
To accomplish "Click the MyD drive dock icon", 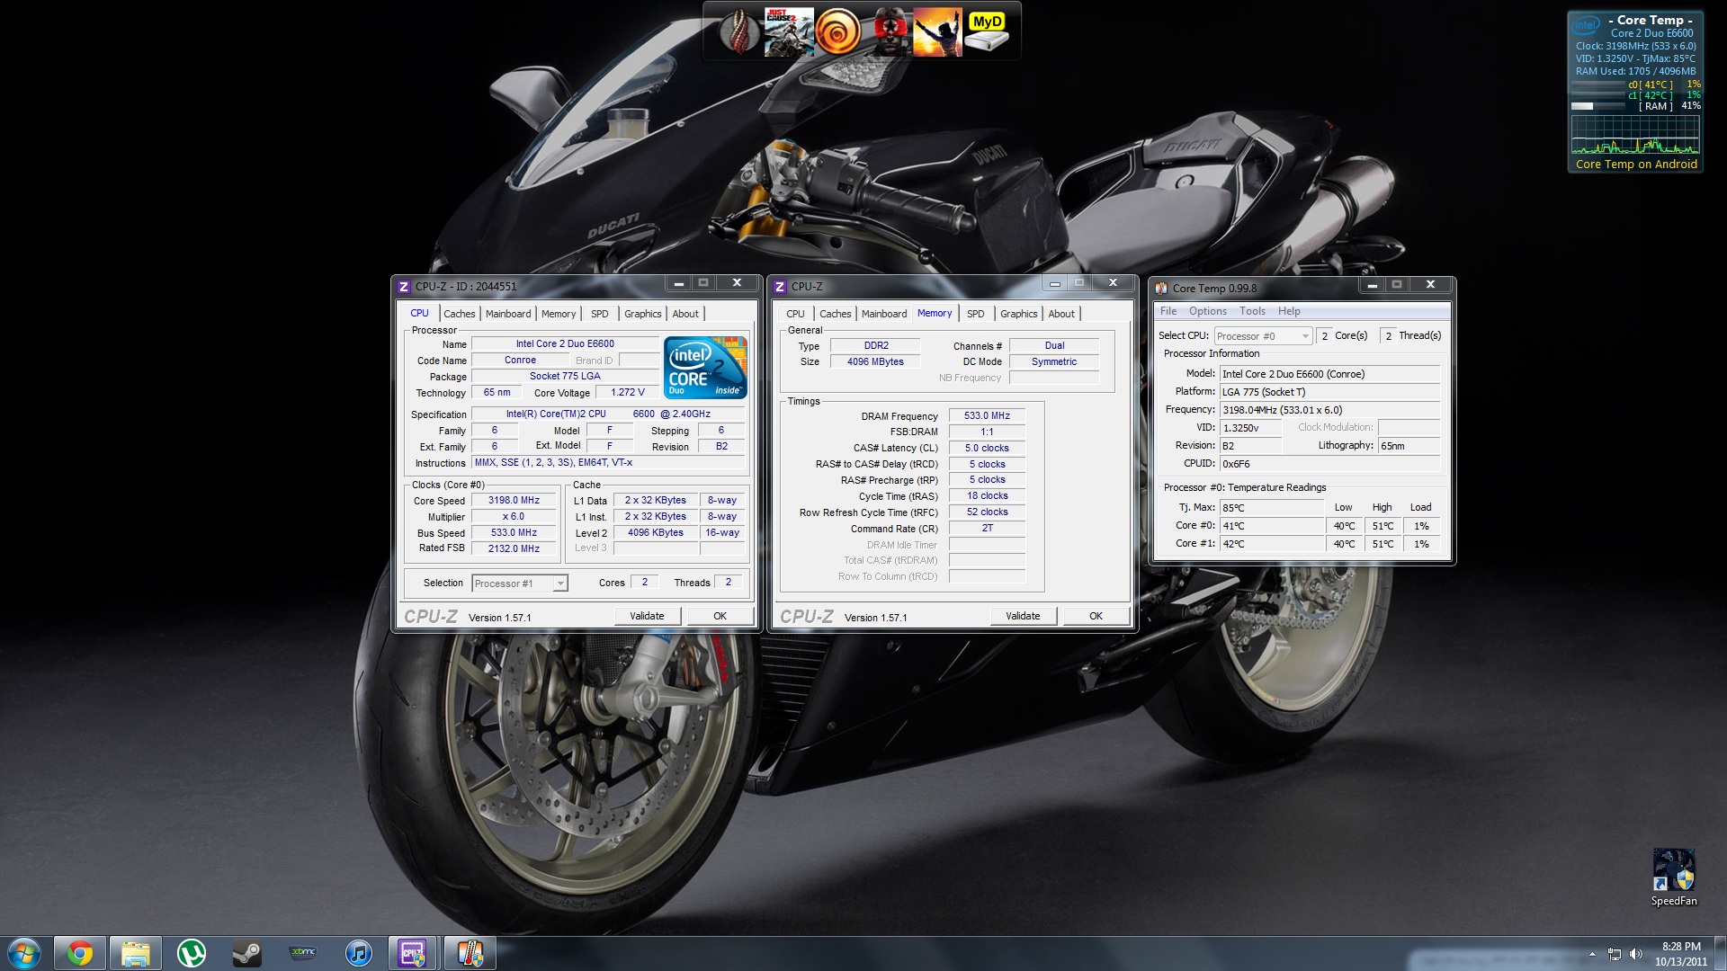I will point(987,32).
